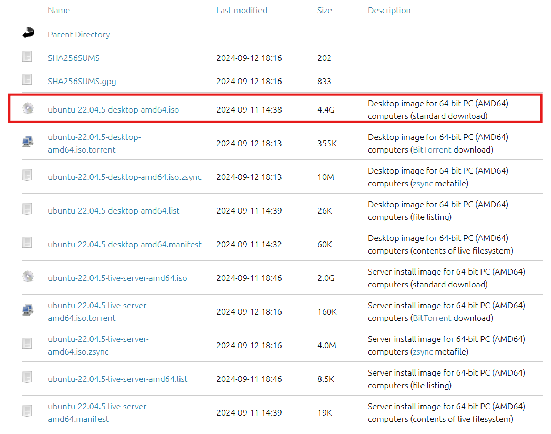
Task: Click the 26K size of desktop list
Action: click(325, 210)
